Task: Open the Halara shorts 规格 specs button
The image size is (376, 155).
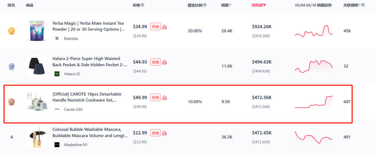Action: pos(155,62)
